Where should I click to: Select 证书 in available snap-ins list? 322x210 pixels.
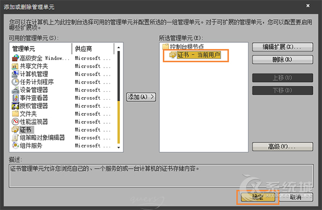[26, 130]
